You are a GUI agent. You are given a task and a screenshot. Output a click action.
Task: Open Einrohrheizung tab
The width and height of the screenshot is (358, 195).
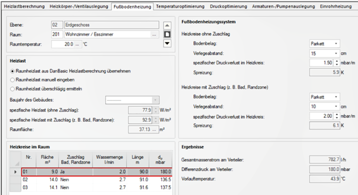pos(336,7)
